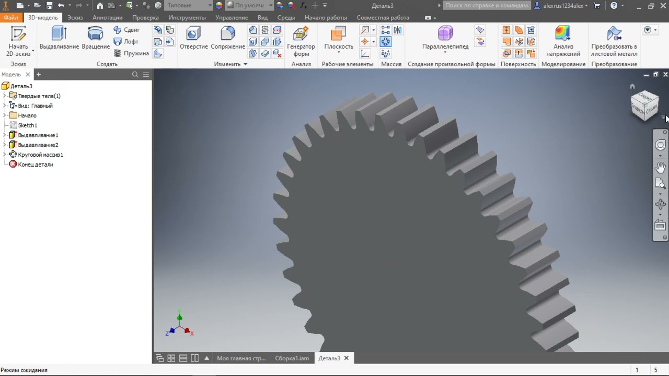Open the model browser hamburger menu

click(x=146, y=75)
